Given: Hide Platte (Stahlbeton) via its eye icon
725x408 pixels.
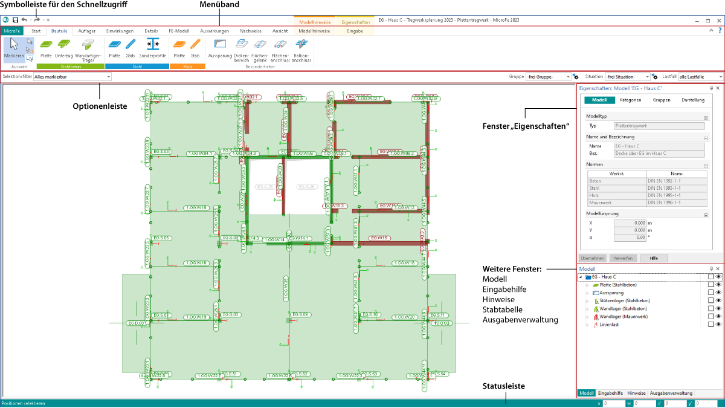Looking at the screenshot, I should tap(718, 285).
